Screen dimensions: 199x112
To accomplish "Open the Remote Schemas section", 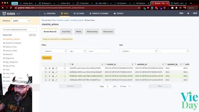I will click(x=99, y=13).
